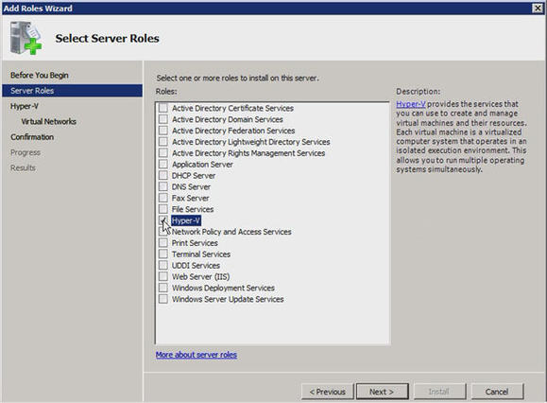Open the More about server roles link
This screenshot has width=547, height=403.
(197, 355)
